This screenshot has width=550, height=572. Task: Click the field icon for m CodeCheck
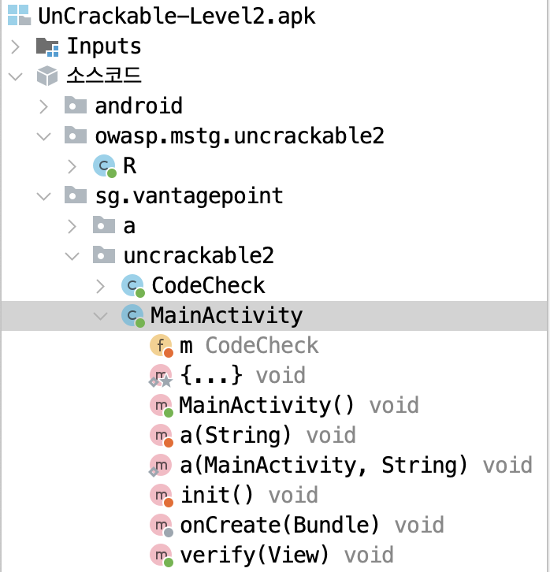[162, 346]
